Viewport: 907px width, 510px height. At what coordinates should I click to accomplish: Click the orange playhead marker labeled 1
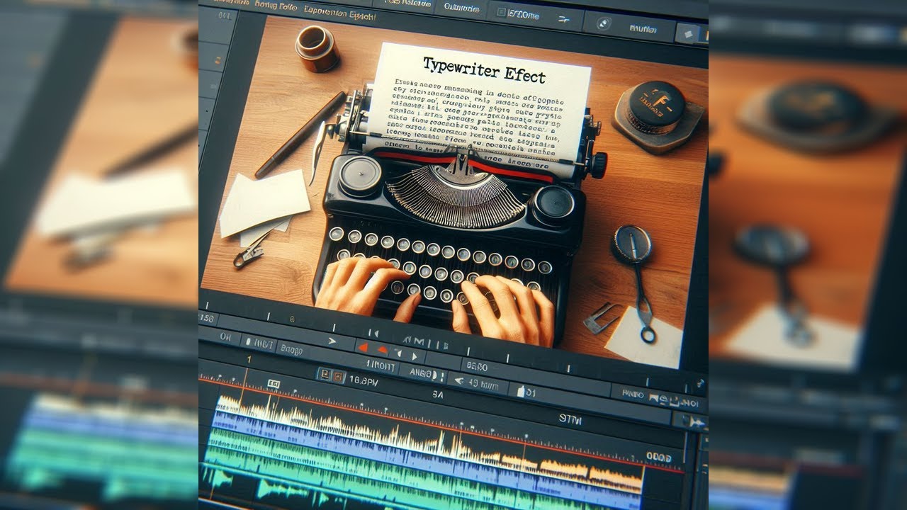point(249,361)
